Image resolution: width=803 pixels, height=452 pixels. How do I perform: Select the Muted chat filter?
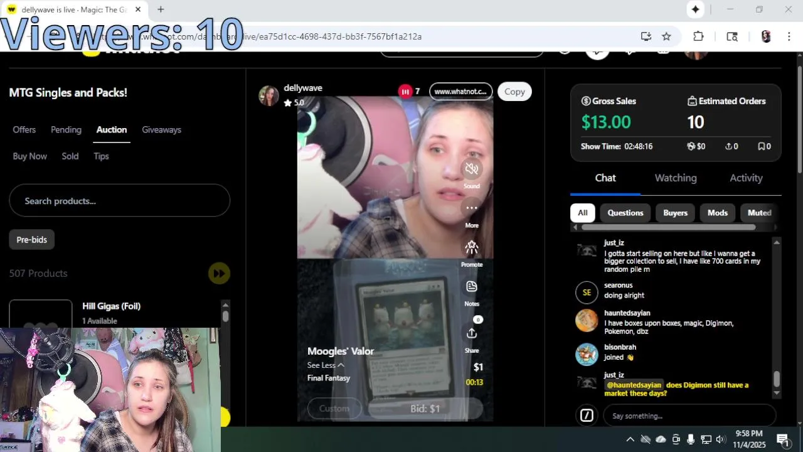click(x=759, y=213)
